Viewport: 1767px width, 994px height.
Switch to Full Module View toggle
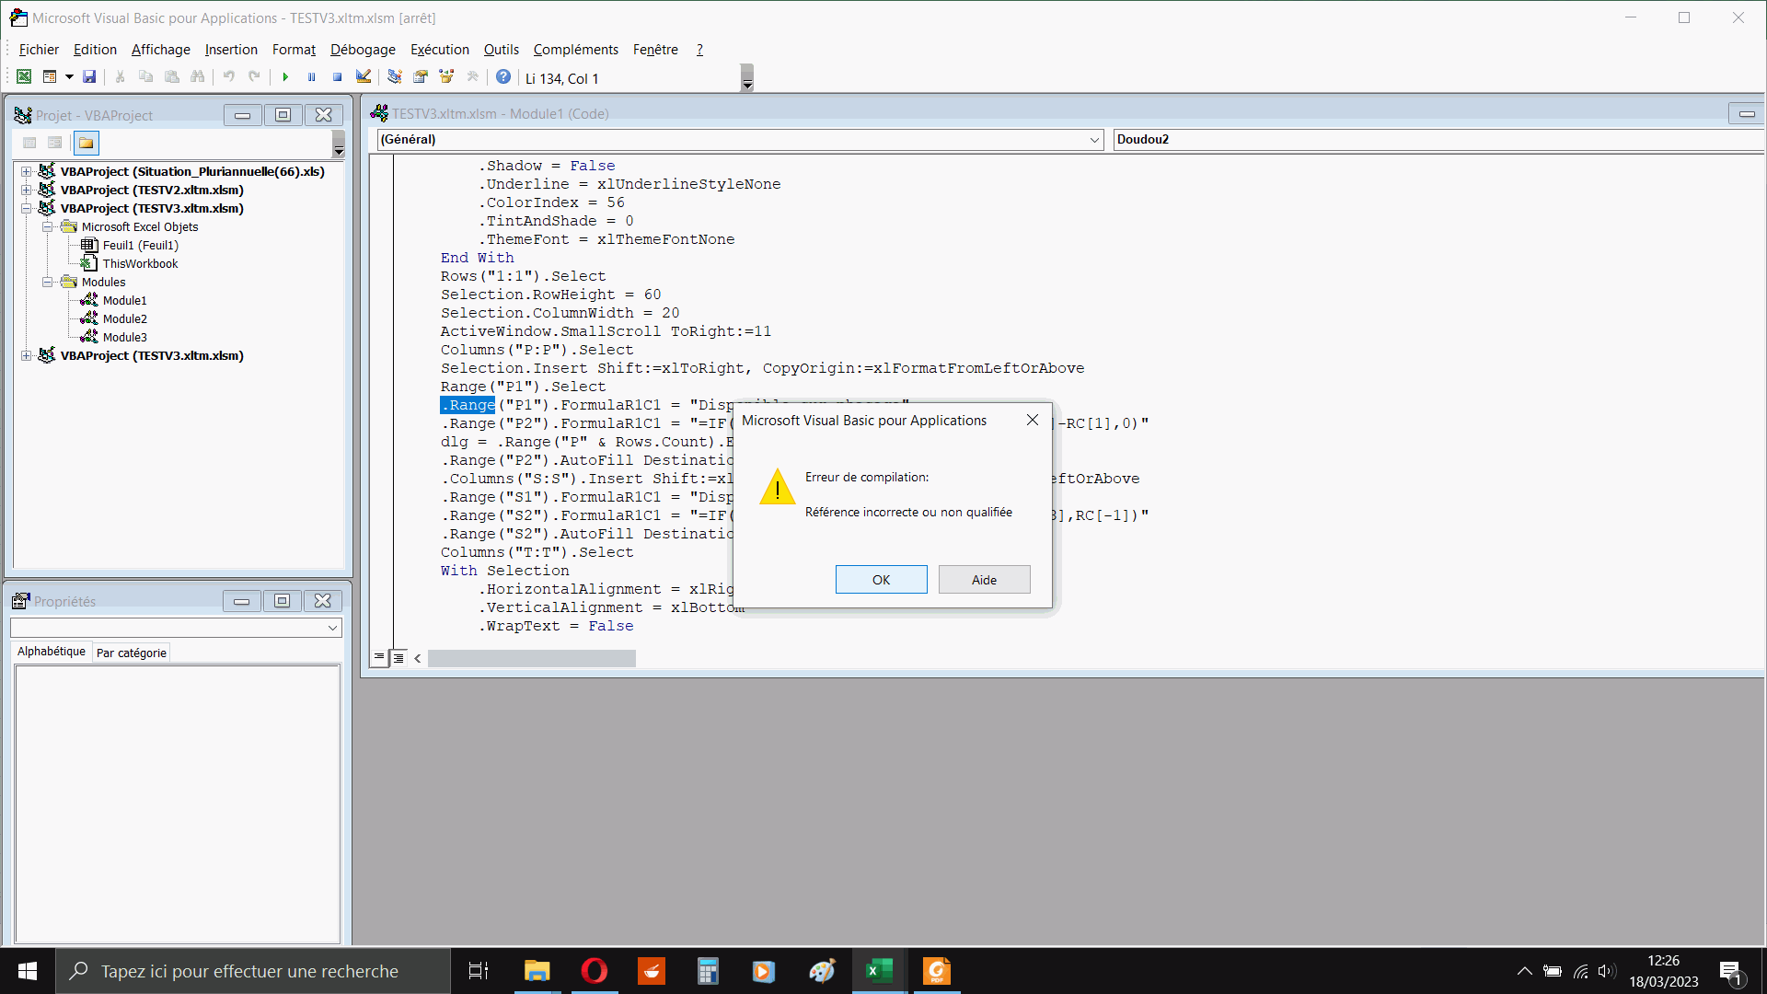[x=398, y=658]
